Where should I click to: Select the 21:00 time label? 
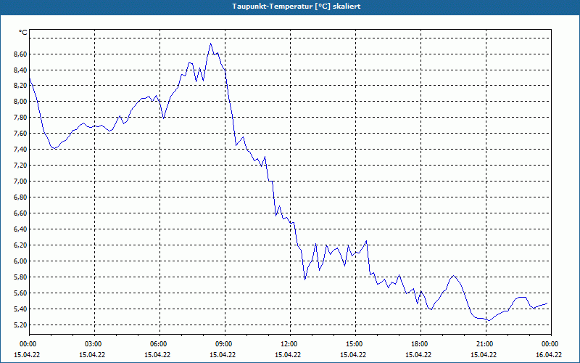486,344
